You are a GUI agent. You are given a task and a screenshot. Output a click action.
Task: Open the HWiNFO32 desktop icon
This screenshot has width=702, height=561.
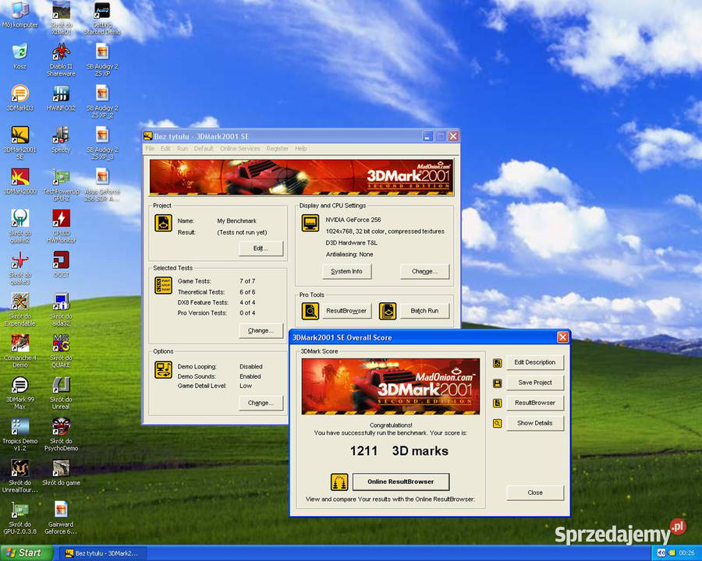(x=61, y=98)
